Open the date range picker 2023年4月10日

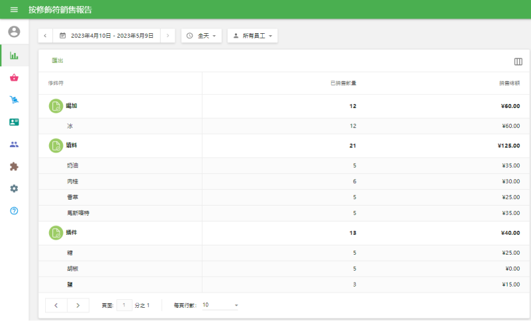107,35
